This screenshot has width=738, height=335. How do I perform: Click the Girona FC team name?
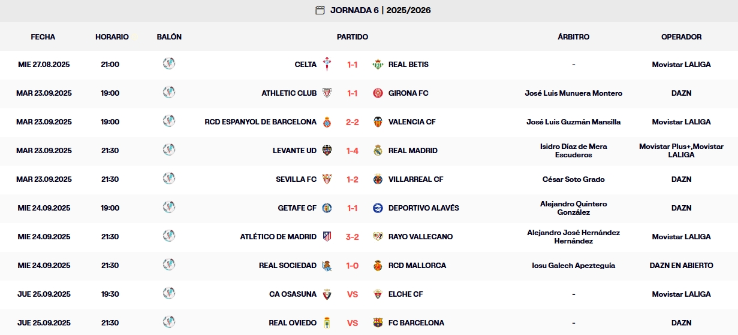pos(408,93)
